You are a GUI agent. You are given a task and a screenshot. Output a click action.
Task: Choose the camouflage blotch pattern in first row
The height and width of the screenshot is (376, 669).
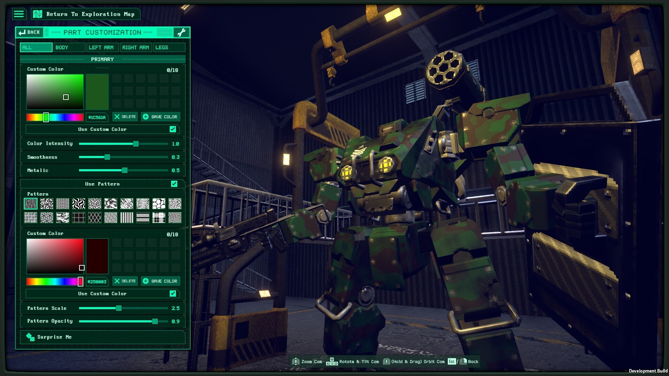point(111,204)
